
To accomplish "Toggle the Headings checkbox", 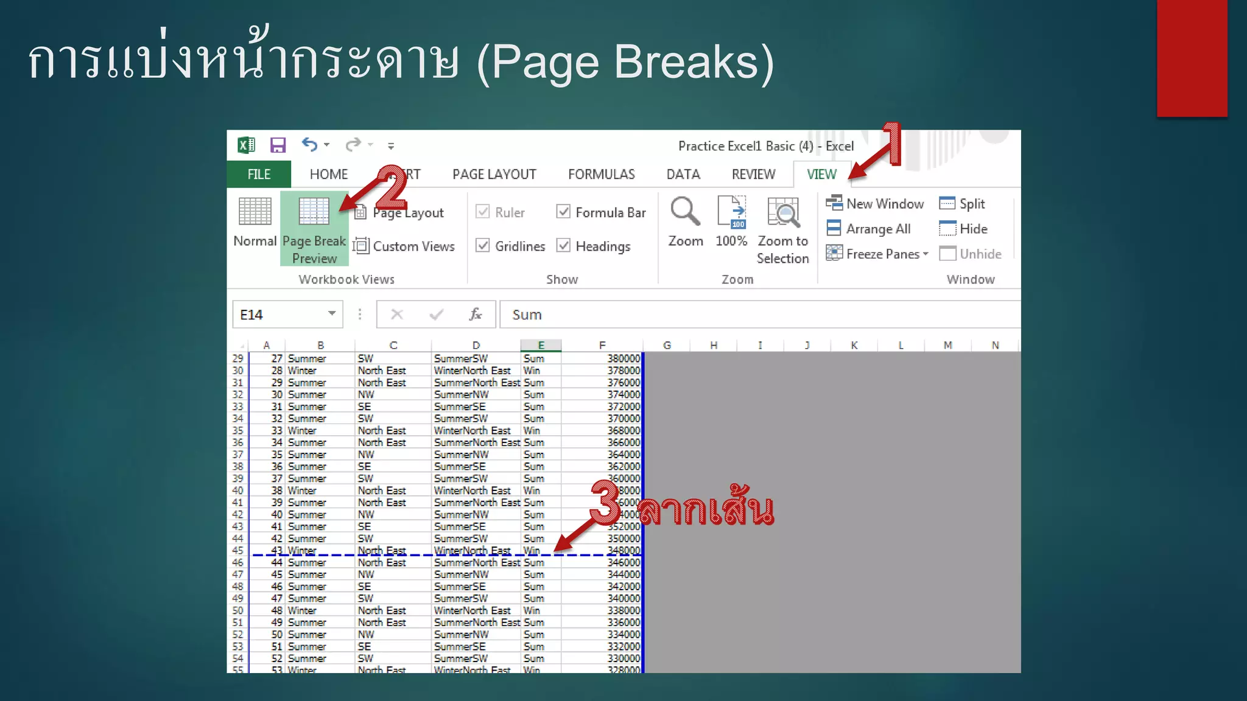I will point(564,245).
